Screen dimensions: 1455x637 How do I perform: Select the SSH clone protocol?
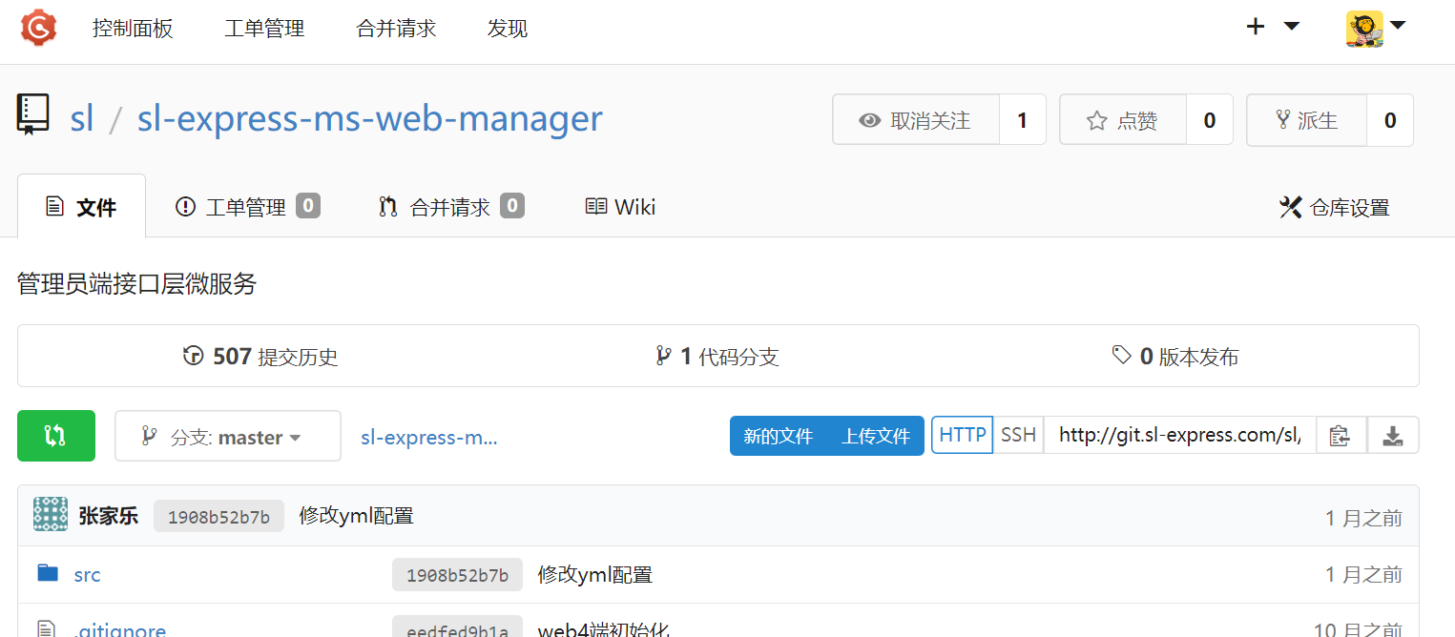[1018, 435]
